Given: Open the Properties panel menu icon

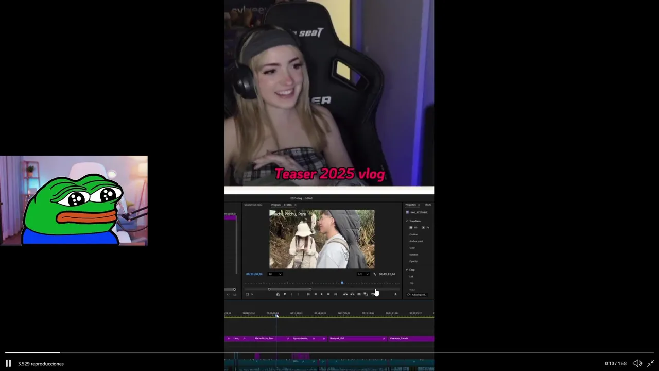Looking at the screenshot, I should click(x=419, y=205).
